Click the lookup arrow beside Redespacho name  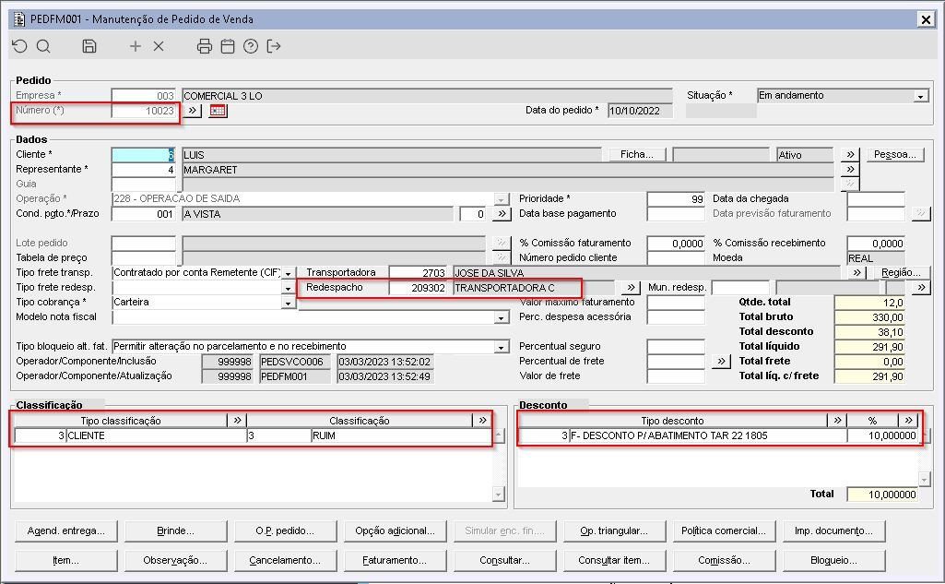coord(631,288)
